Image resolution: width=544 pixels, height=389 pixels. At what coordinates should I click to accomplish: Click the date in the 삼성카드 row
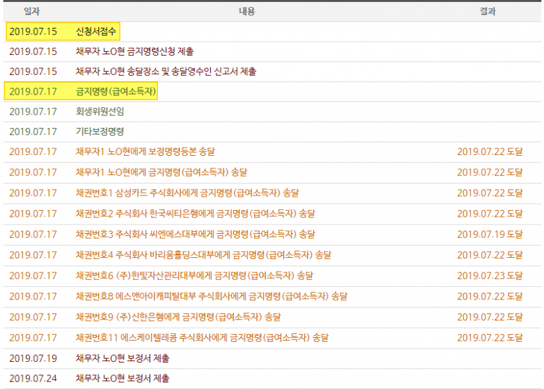(x=33, y=193)
